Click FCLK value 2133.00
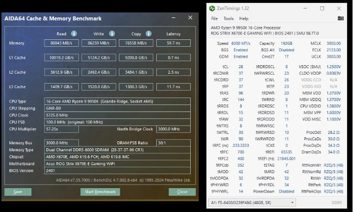The height and width of the screenshot is (212, 353). pos(334,50)
